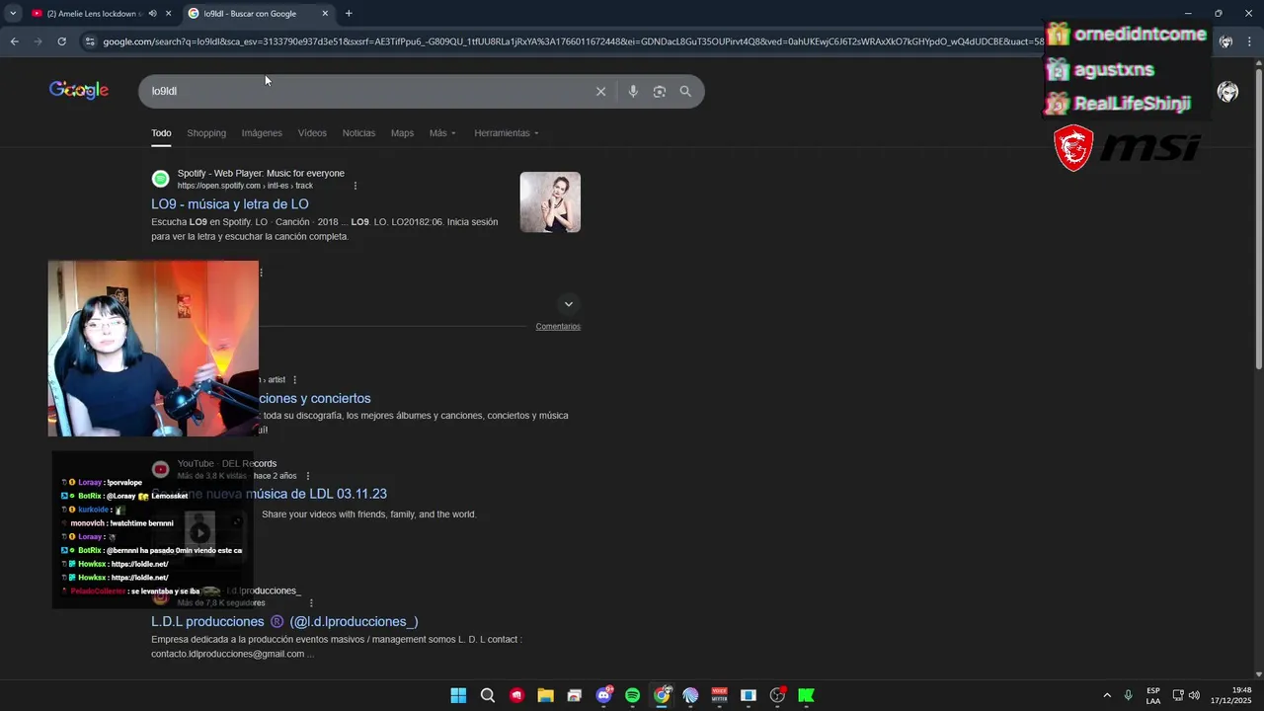1264x711 pixels.
Task: Select the Todo search tab
Action: [161, 133]
